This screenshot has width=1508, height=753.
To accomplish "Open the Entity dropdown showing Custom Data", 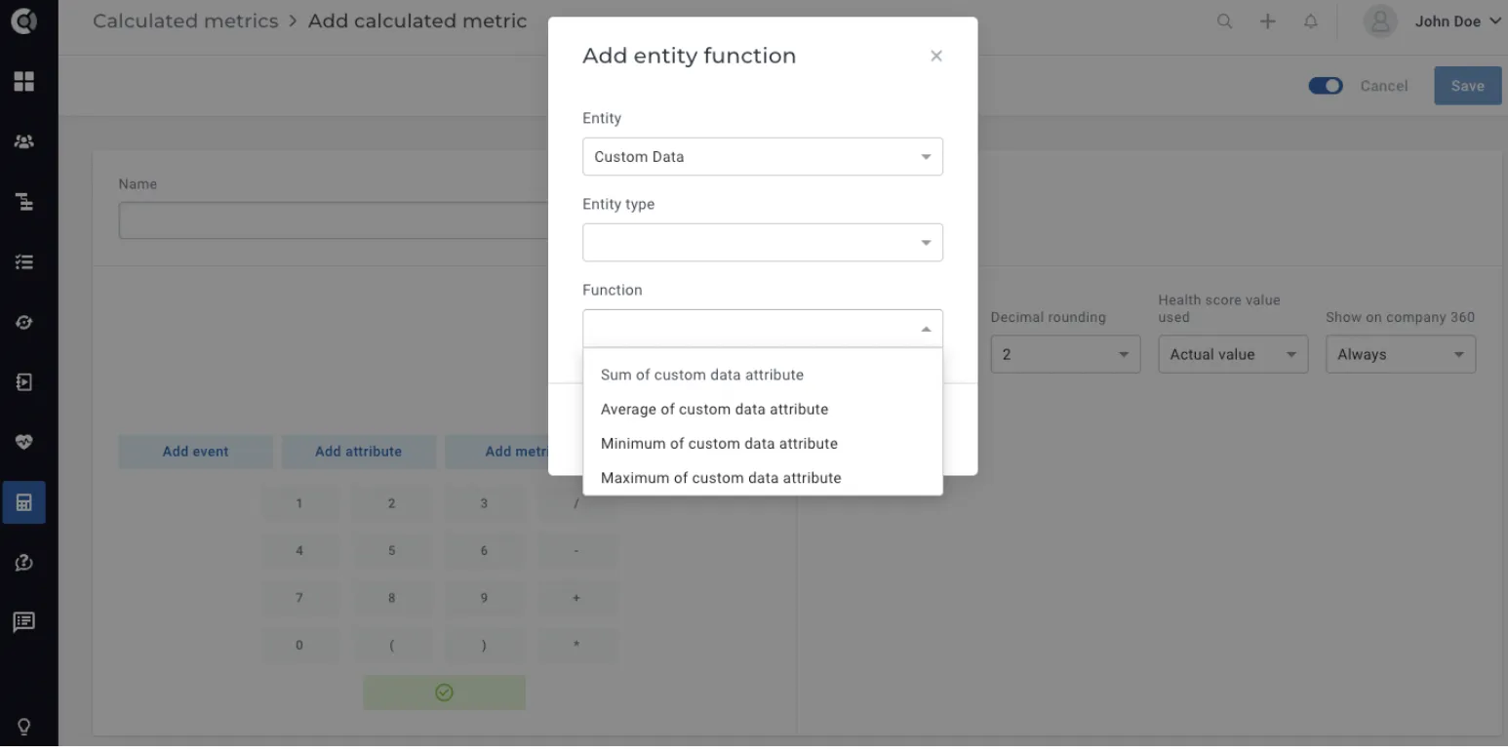I will pyautogui.click(x=763, y=156).
